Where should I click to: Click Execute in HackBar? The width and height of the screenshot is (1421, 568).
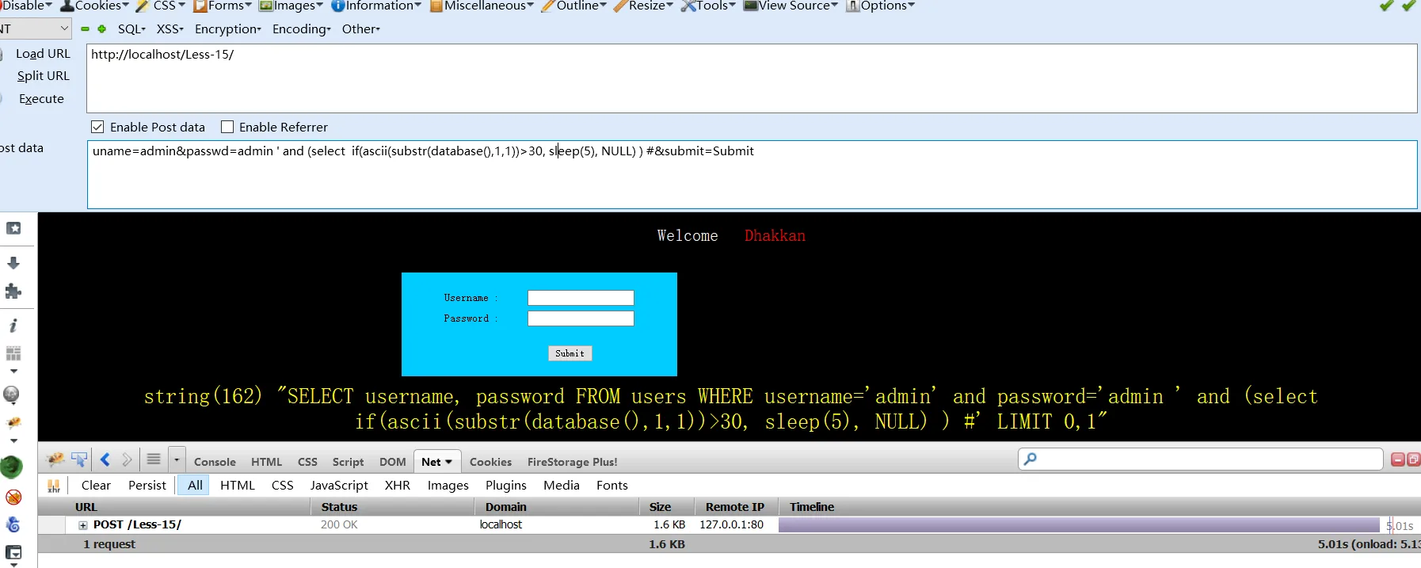41,99
